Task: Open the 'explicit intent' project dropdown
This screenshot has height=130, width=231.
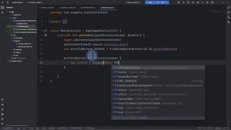Action: pos(18,3)
